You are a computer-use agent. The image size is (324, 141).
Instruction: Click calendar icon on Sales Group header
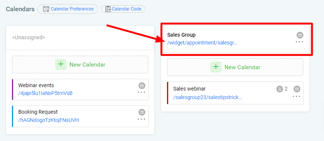coord(300,35)
